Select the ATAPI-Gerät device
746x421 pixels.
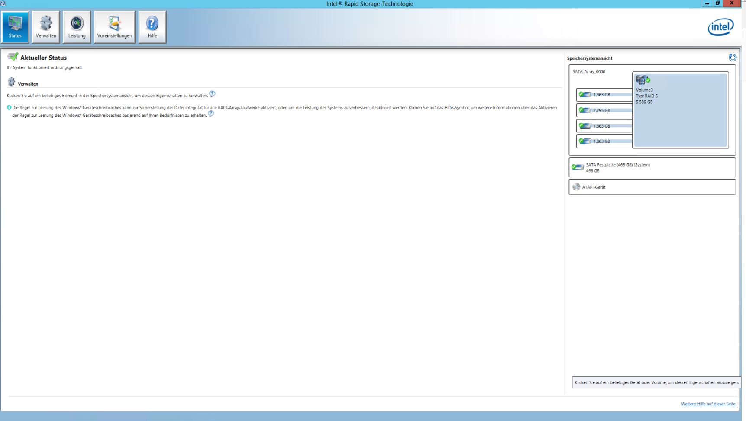652,187
